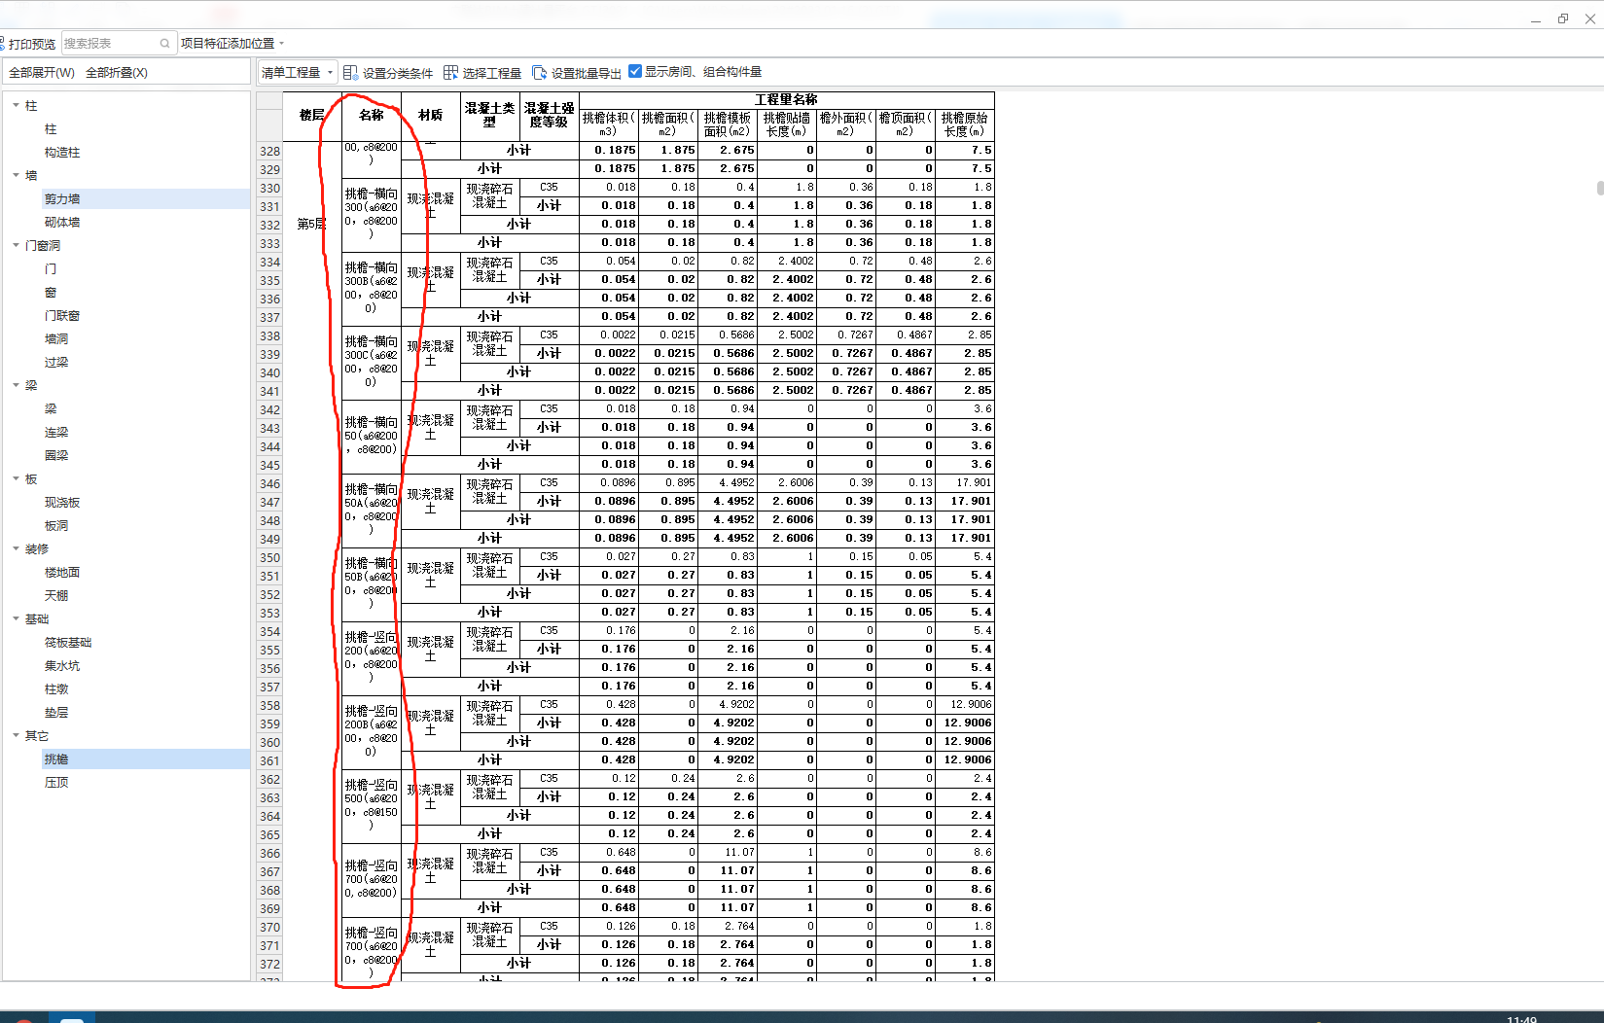Click 设置批量导出 label
Screen dimensions: 1604x1023
587,73
